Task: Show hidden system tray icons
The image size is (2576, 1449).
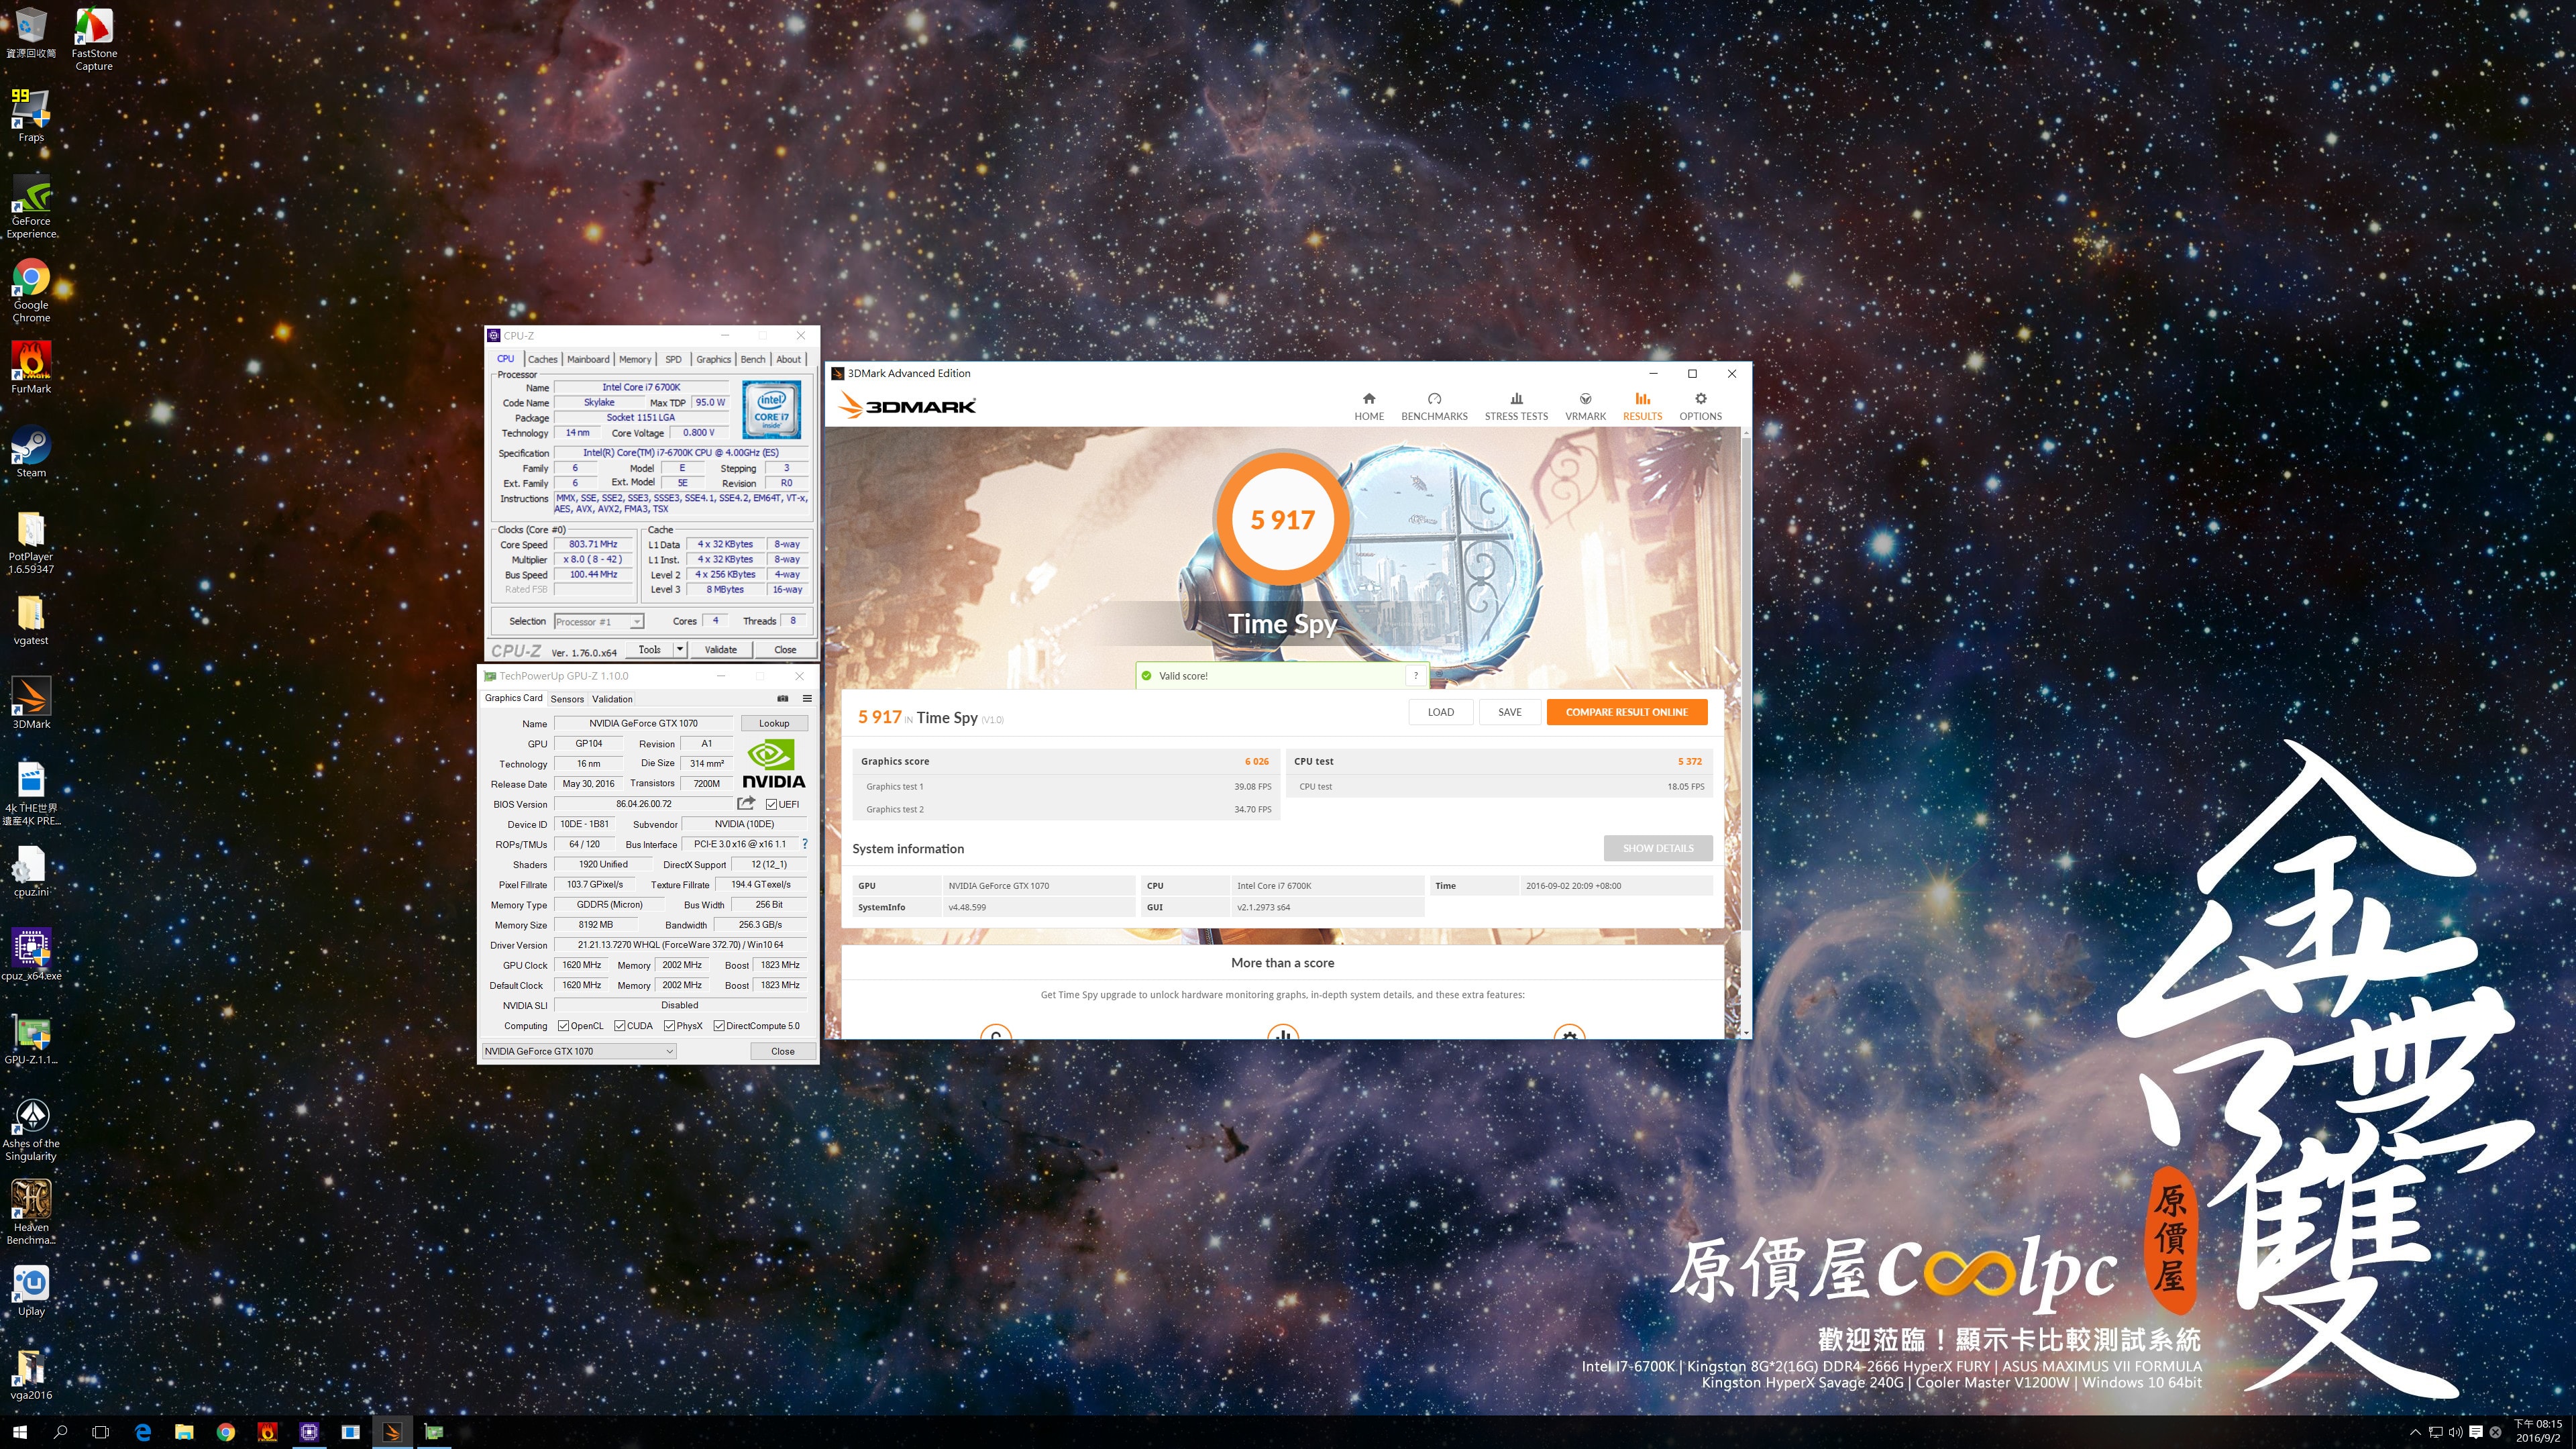Action: [2415, 1432]
